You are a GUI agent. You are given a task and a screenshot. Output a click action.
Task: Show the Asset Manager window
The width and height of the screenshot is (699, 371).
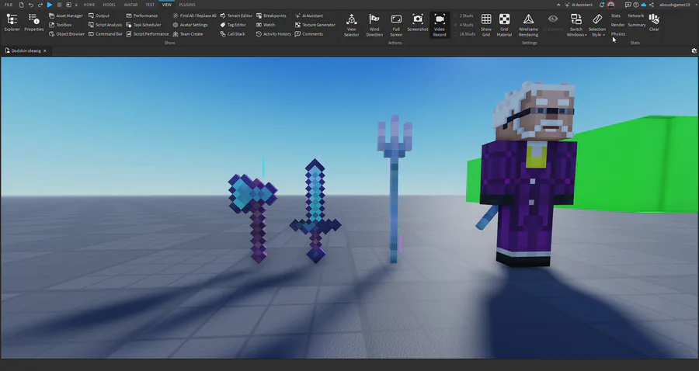(65, 16)
